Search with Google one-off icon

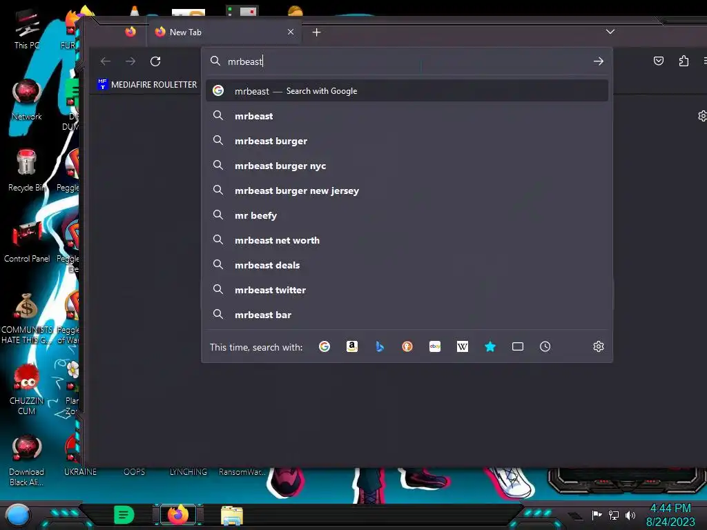point(325,346)
